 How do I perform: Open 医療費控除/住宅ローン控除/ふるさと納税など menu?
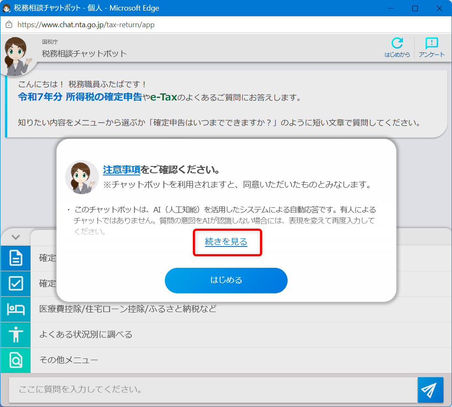(x=241, y=309)
